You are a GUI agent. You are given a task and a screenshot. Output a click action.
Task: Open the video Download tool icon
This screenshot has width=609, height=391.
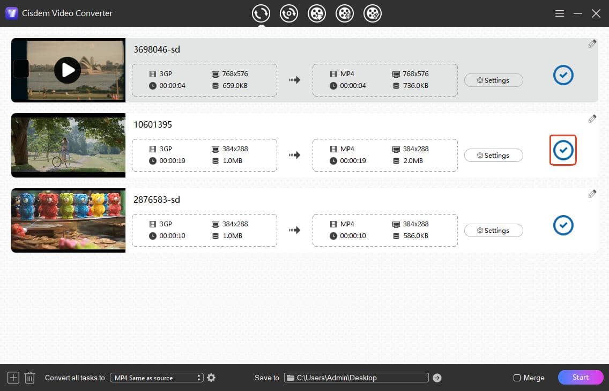point(317,13)
